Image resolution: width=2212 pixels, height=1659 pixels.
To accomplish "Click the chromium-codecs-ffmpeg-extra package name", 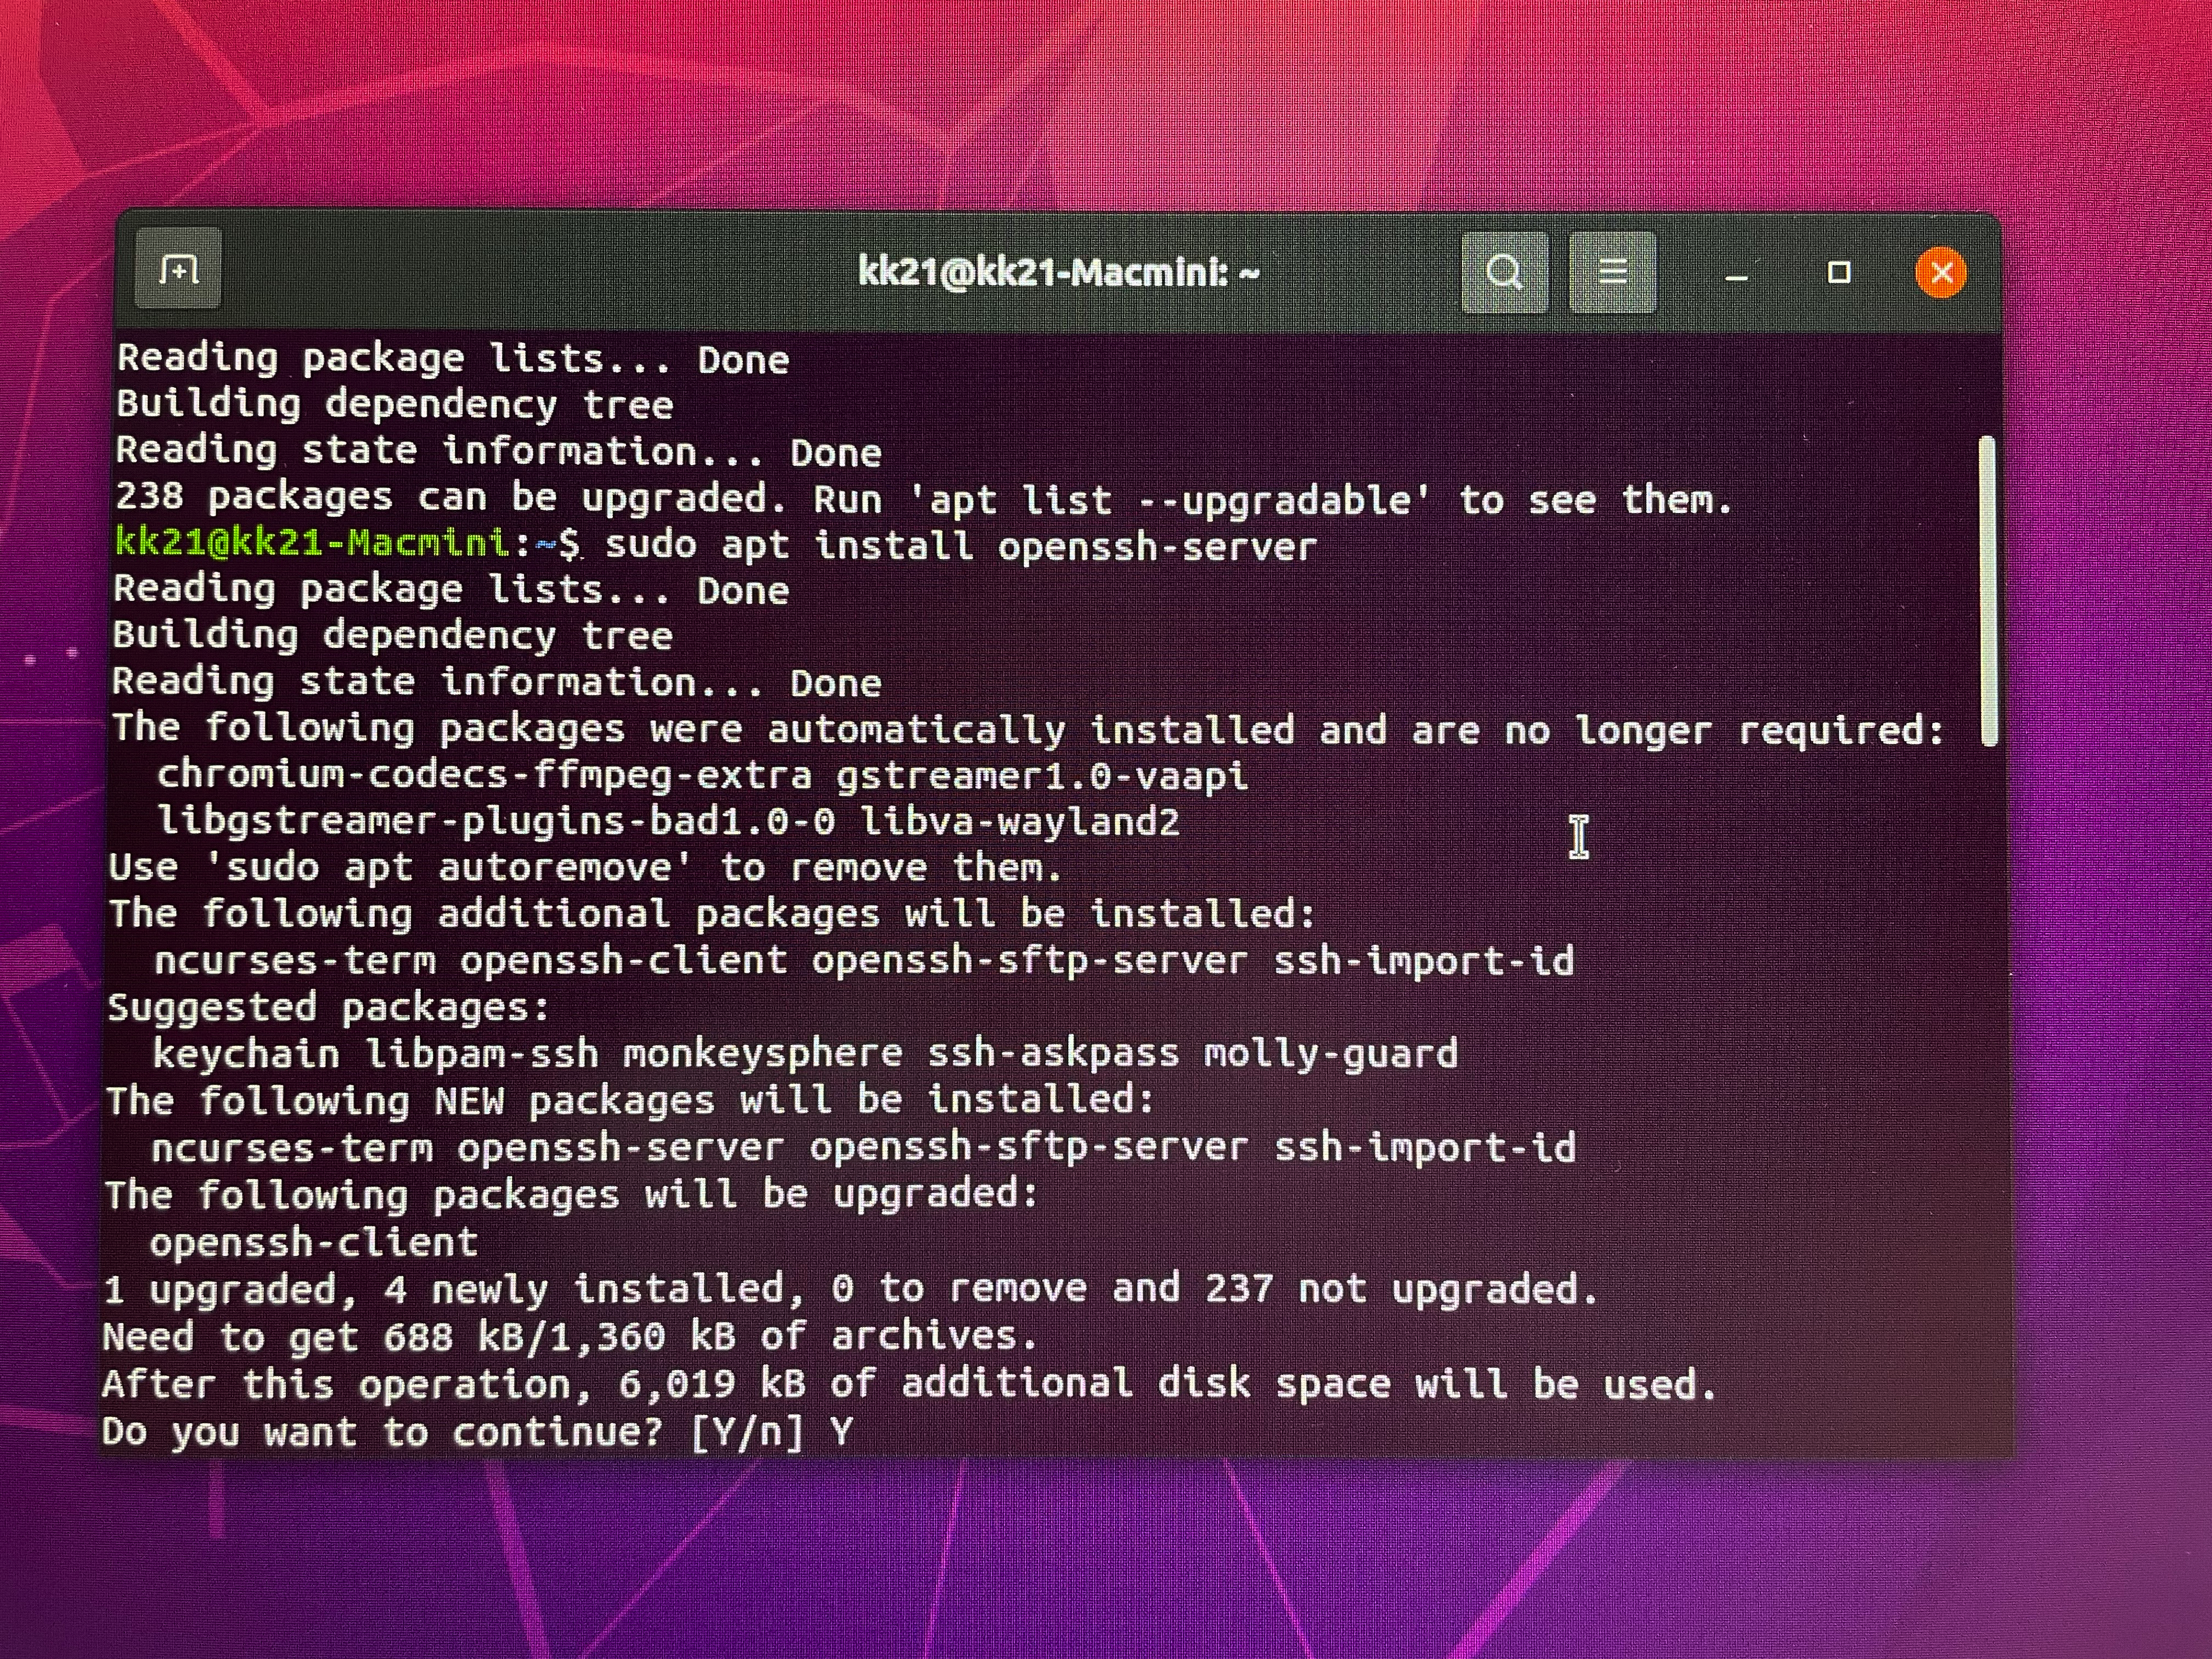I will point(484,775).
